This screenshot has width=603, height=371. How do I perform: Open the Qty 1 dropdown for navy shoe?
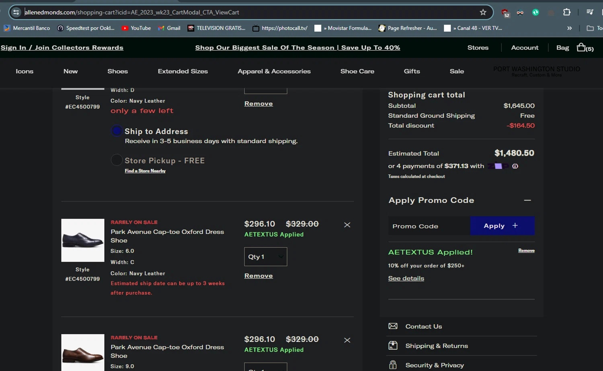pos(266,257)
